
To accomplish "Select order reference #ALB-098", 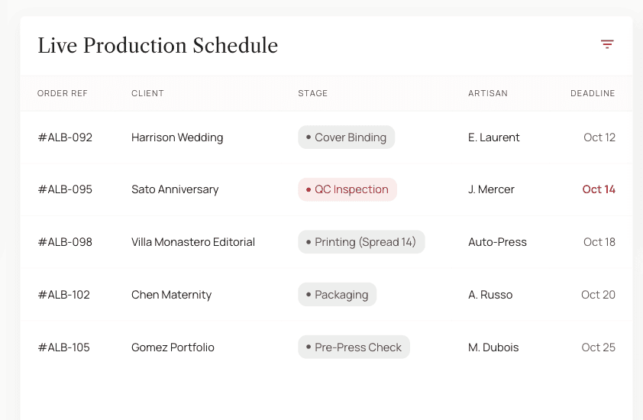I will pyautogui.click(x=65, y=241).
